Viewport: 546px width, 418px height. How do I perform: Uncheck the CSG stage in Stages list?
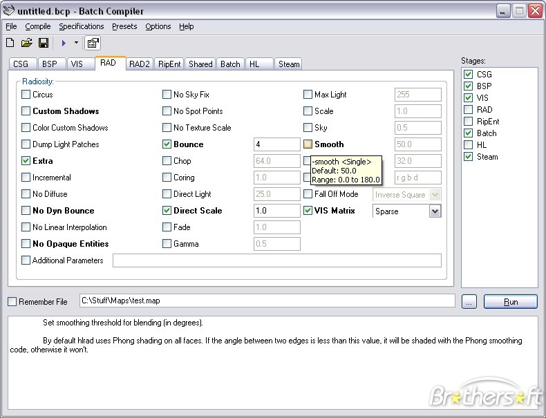click(469, 74)
